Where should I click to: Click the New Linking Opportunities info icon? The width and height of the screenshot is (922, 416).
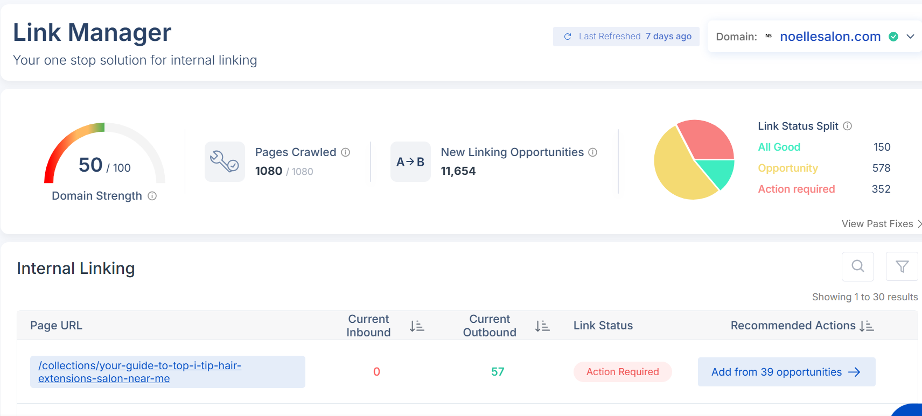tap(593, 152)
